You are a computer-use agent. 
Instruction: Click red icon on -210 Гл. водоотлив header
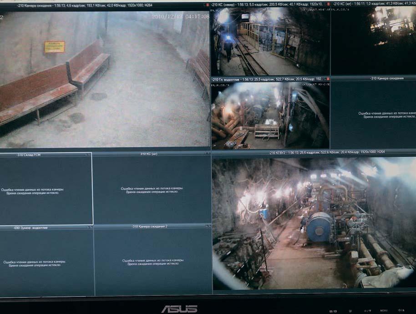328,79
